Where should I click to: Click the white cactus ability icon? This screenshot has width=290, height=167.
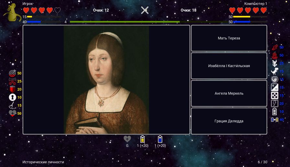click(274, 64)
